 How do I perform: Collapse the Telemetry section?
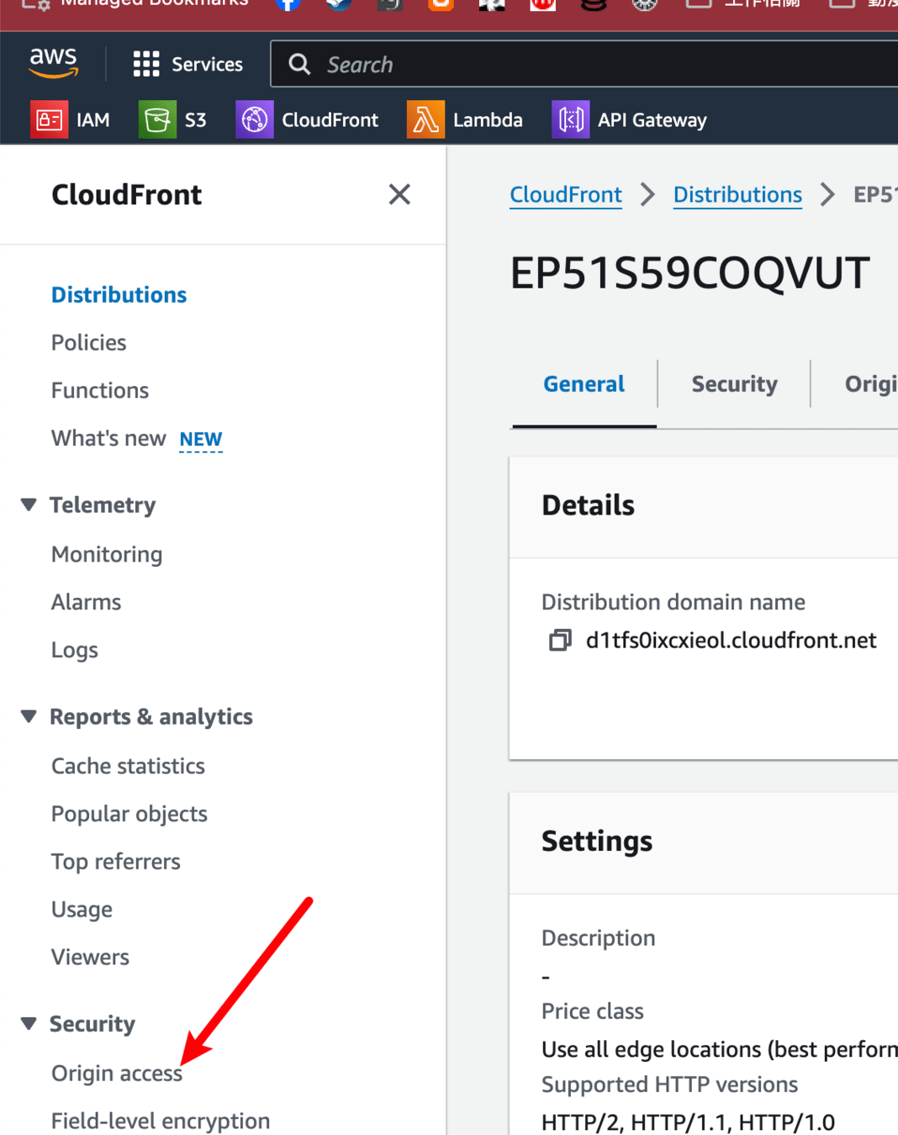[29, 504]
